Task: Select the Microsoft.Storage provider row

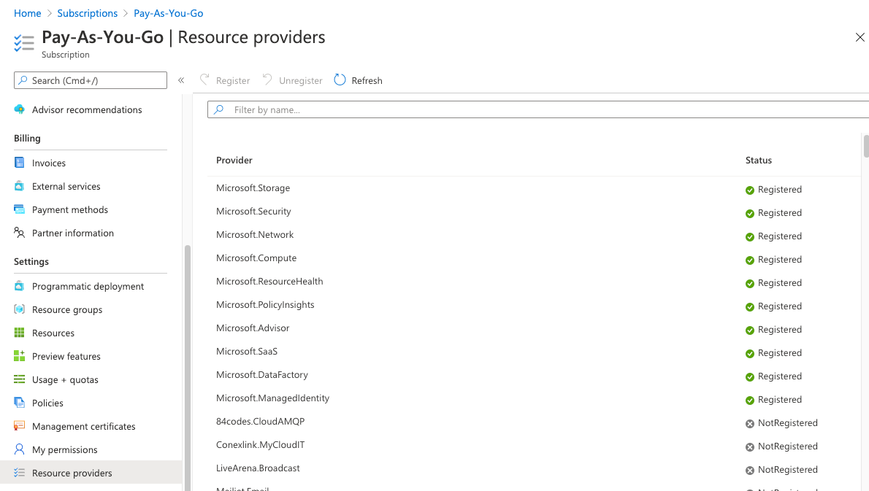Action: [253, 188]
